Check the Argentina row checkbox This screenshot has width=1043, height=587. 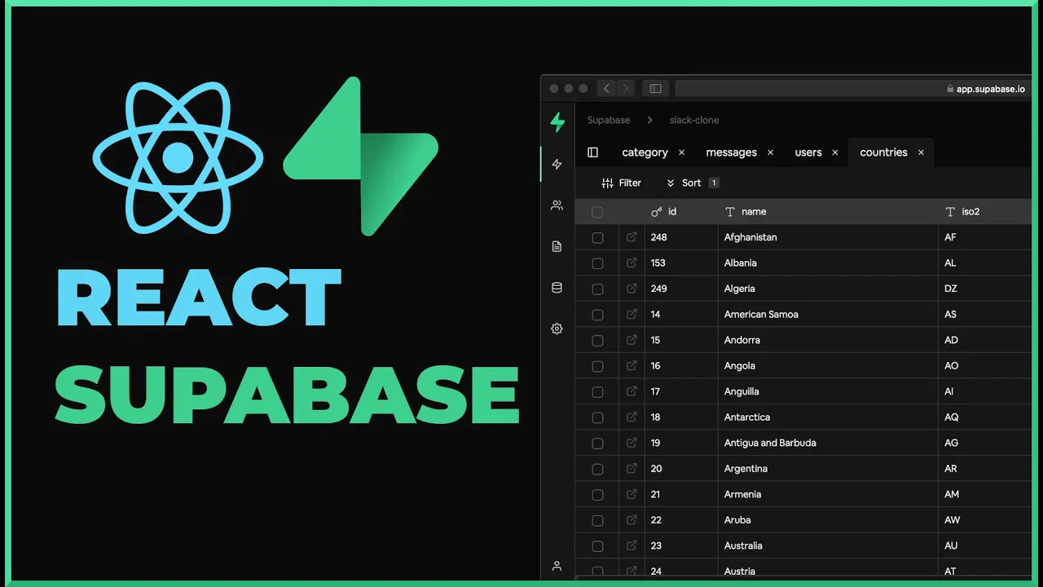click(597, 470)
